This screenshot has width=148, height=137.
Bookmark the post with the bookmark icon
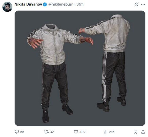pos(135,132)
